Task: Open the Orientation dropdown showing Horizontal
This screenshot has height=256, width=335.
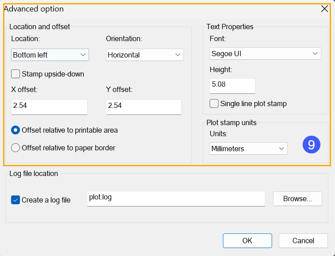Action: [145, 55]
